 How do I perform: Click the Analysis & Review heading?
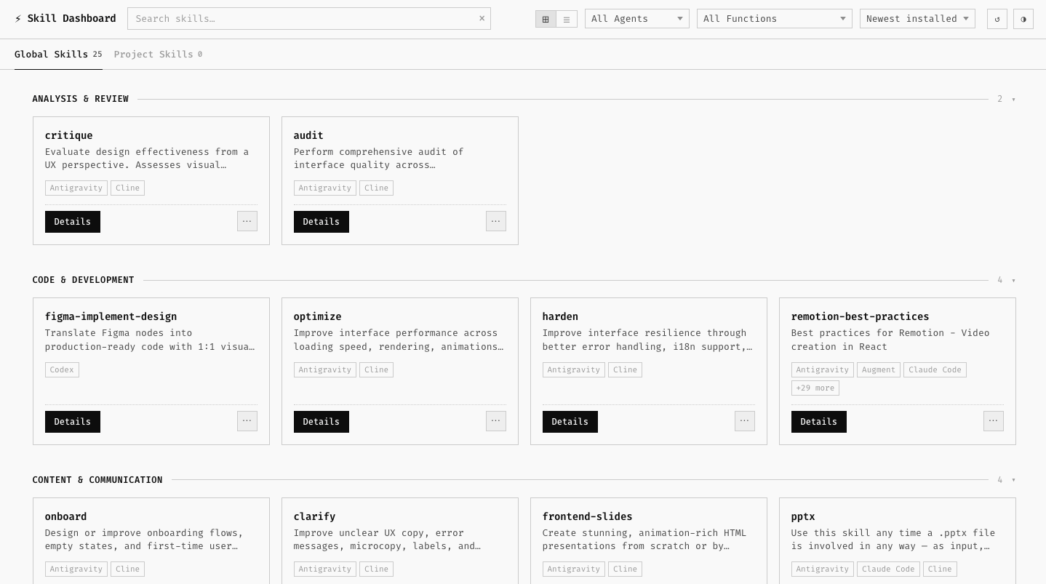point(81,100)
